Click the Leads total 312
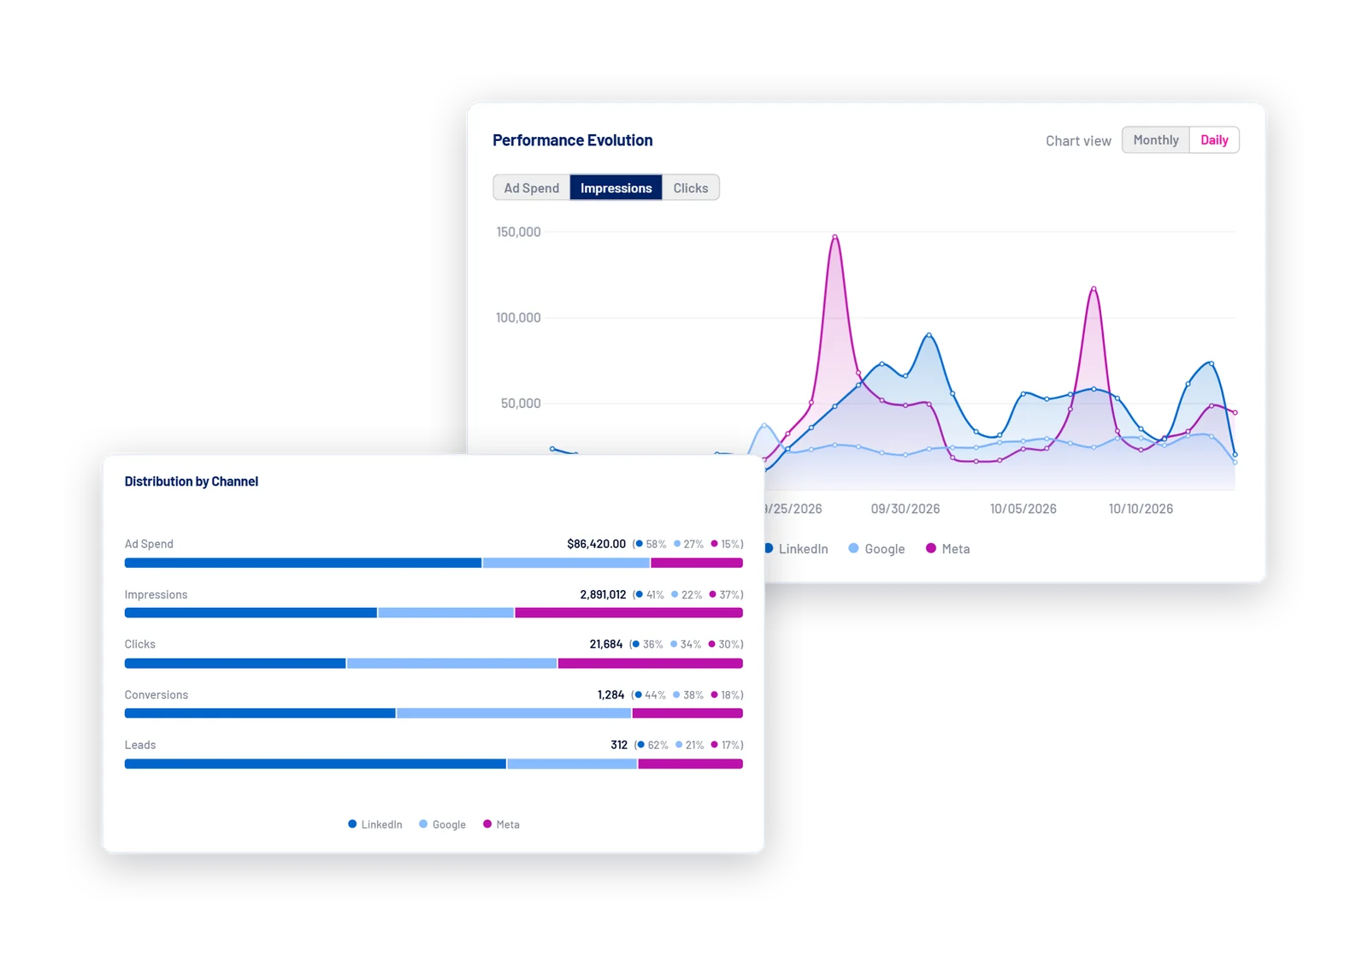 [619, 745]
